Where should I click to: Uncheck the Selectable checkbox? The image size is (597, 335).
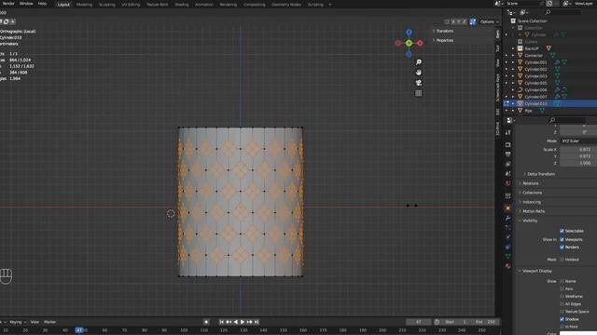(562, 231)
